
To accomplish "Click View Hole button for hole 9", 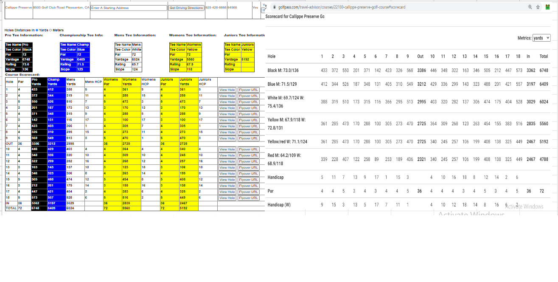I will tap(227, 138).
